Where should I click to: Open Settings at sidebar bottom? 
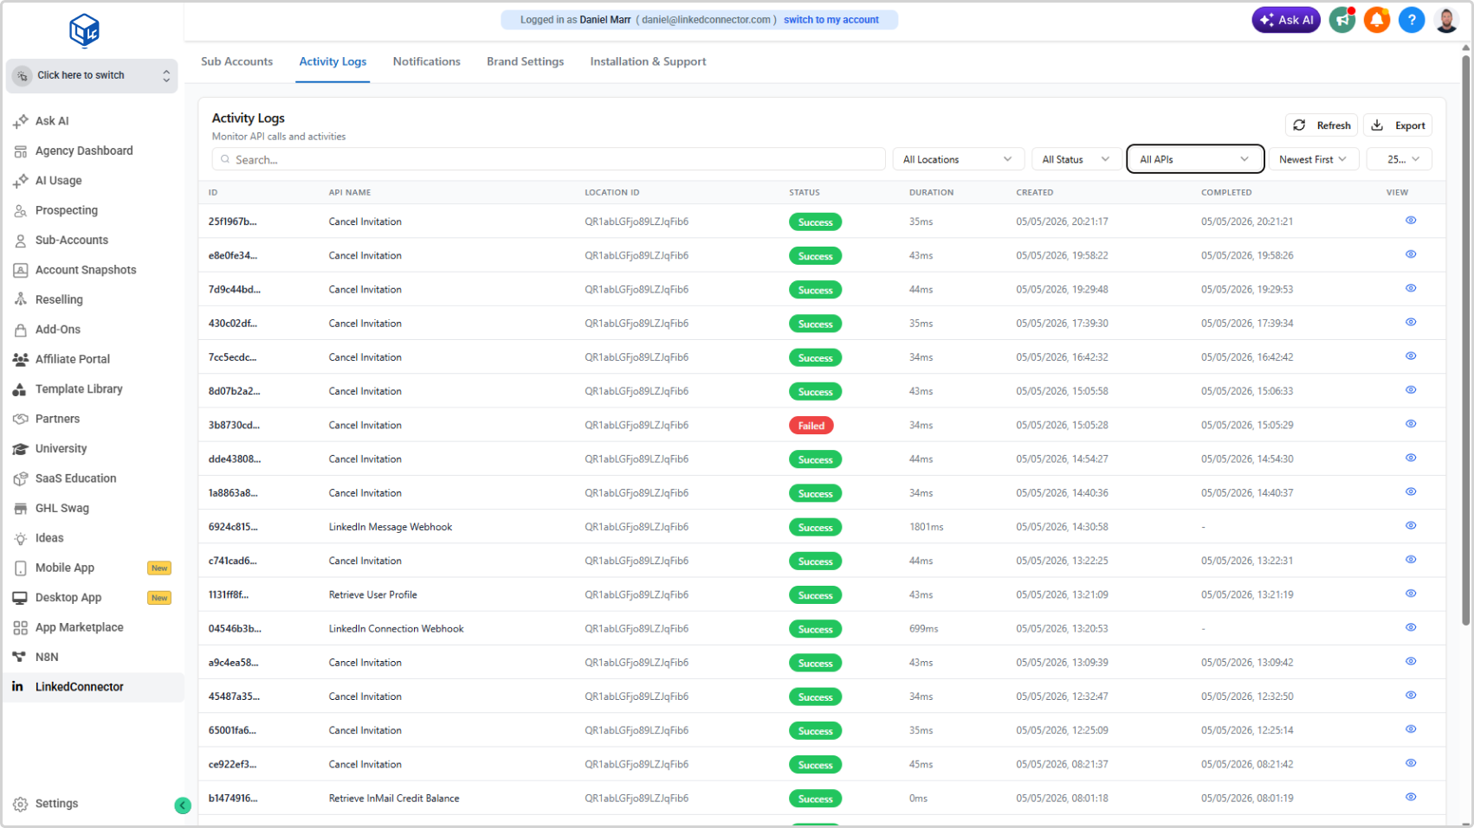click(x=56, y=804)
